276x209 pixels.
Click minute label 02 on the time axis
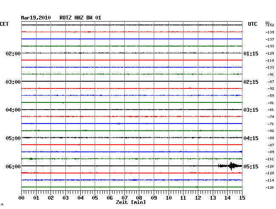click(51, 198)
